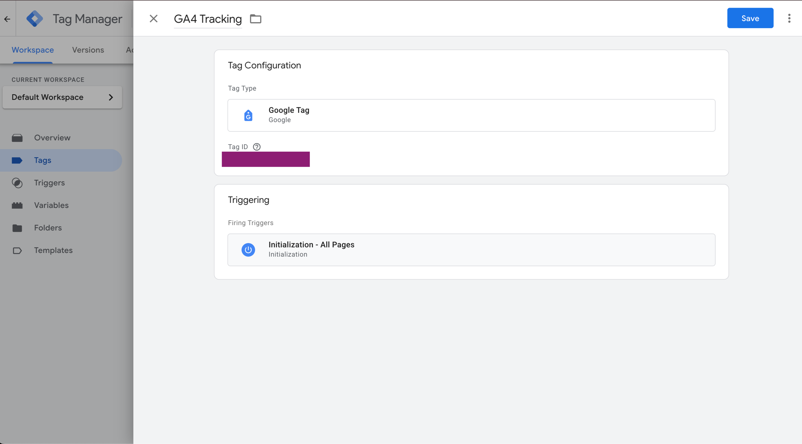Click the back arrow icon

(7, 19)
